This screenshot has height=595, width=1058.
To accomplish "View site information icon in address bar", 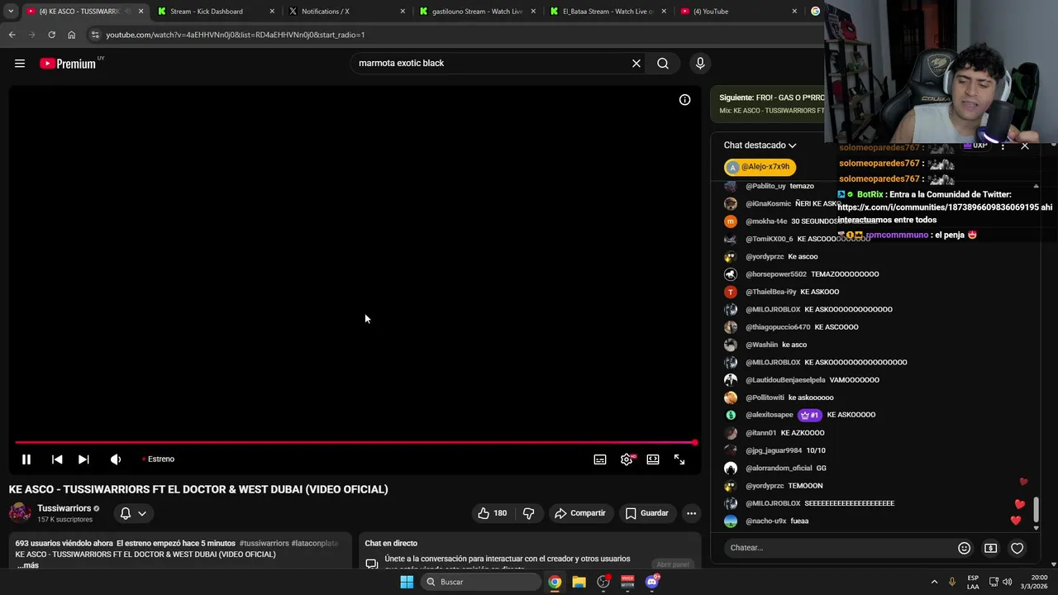I will coord(95,35).
